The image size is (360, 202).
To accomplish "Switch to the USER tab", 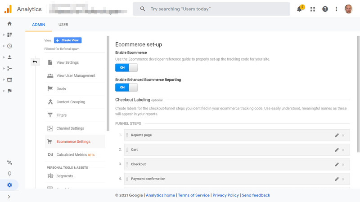I will point(63,25).
